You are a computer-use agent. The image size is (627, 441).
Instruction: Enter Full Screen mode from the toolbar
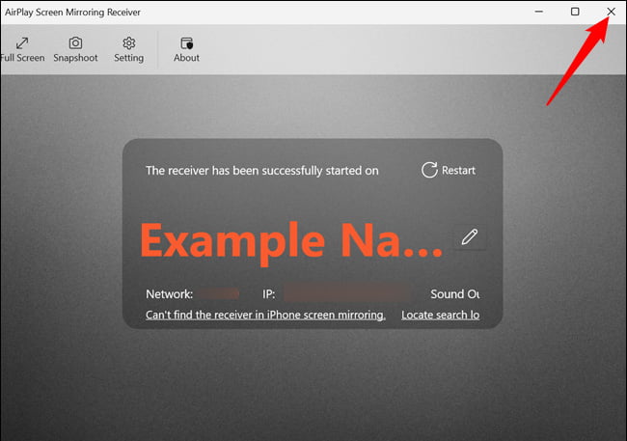pyautogui.click(x=22, y=50)
